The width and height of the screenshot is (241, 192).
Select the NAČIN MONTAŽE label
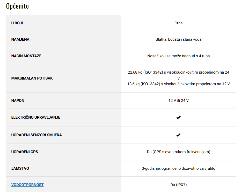click(x=26, y=56)
